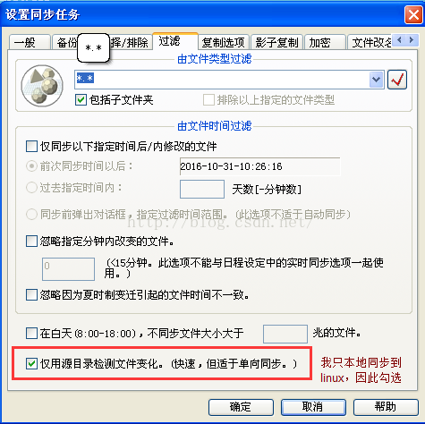This screenshot has height=424, width=425.
Task: Click the 取消 button
Action: point(313,407)
